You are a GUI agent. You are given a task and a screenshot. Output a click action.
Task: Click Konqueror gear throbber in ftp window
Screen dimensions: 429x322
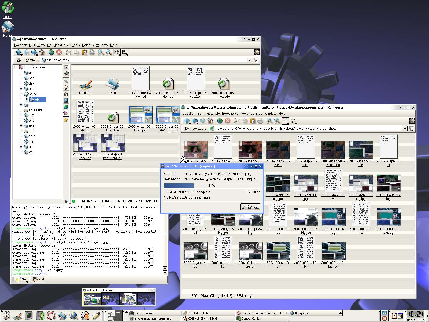(412, 121)
